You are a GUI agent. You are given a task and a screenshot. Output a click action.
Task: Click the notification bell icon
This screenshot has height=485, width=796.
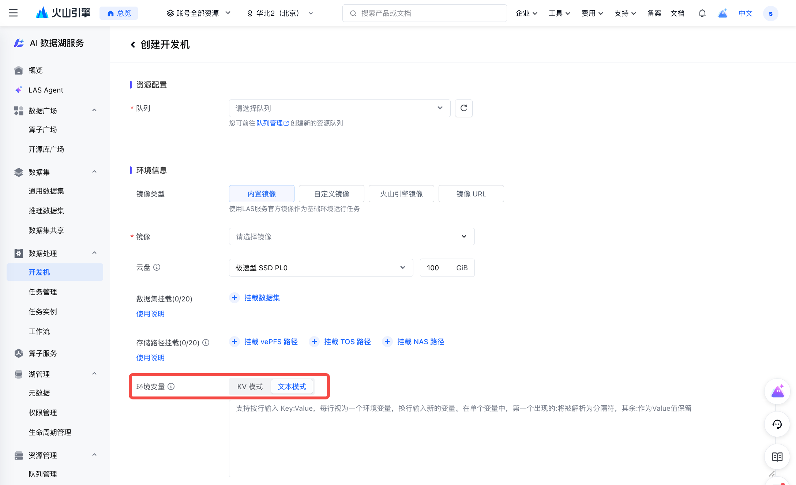click(702, 13)
